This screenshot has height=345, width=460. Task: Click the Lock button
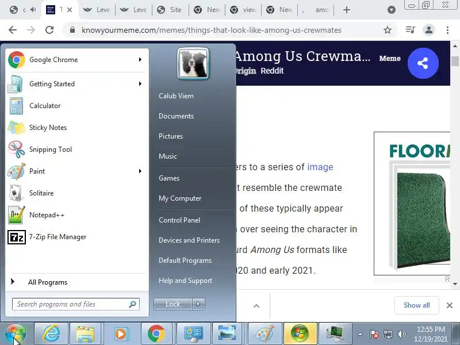point(173,304)
